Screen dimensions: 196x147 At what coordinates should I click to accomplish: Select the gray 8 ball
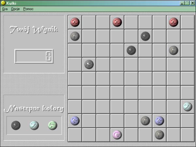89,64
